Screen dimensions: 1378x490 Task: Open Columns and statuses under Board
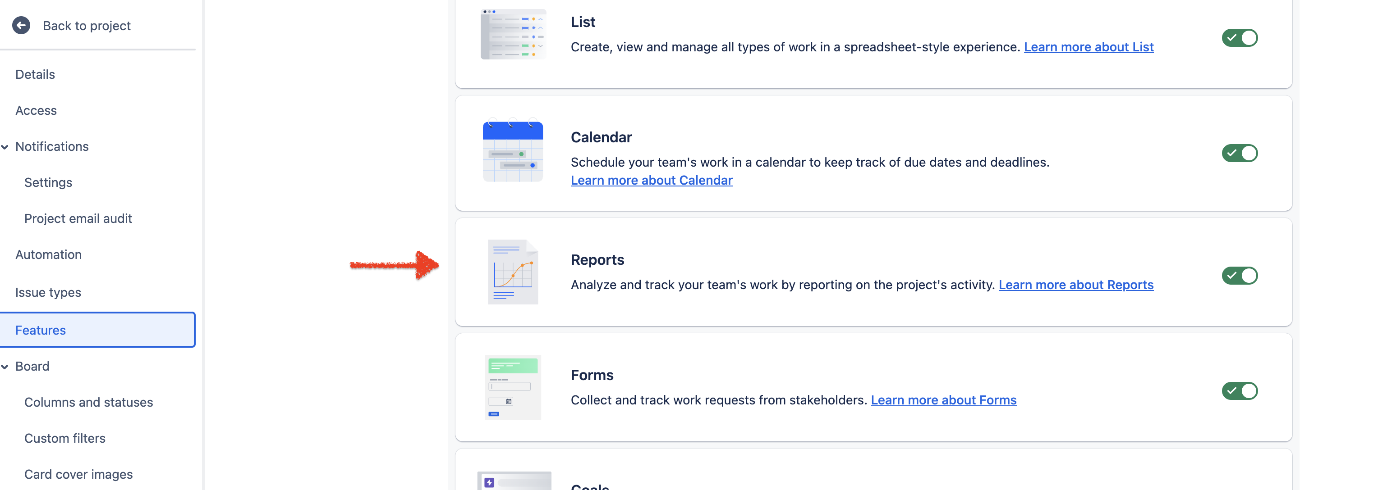click(88, 402)
